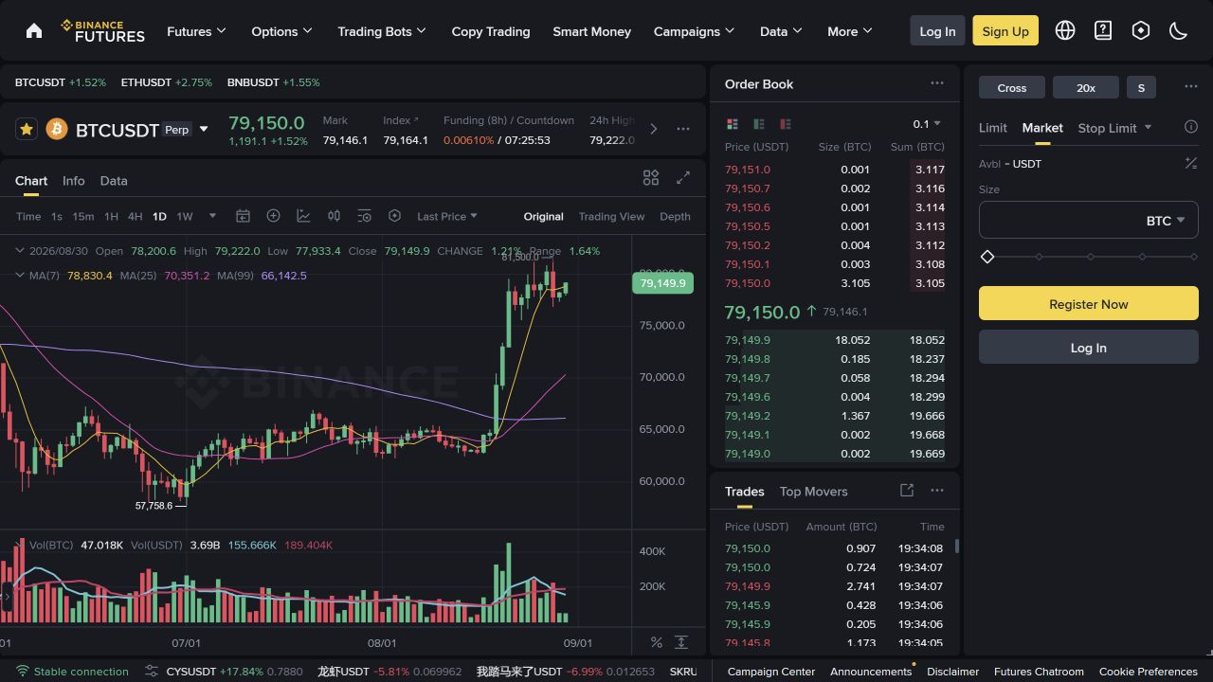This screenshot has width=1213, height=682.
Task: Pop out the Trades panel
Action: click(907, 491)
